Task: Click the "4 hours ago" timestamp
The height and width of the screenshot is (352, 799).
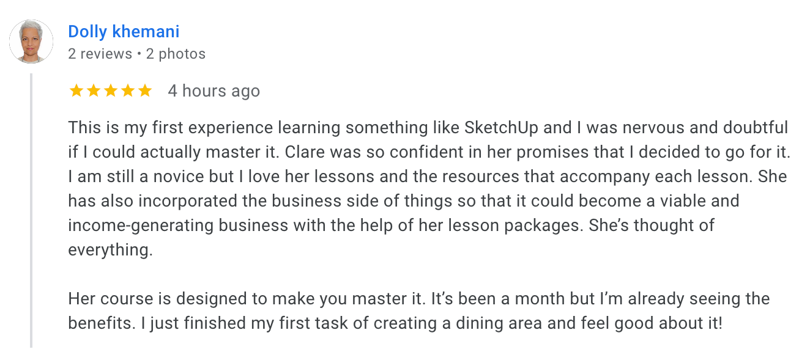Action: pos(214,91)
